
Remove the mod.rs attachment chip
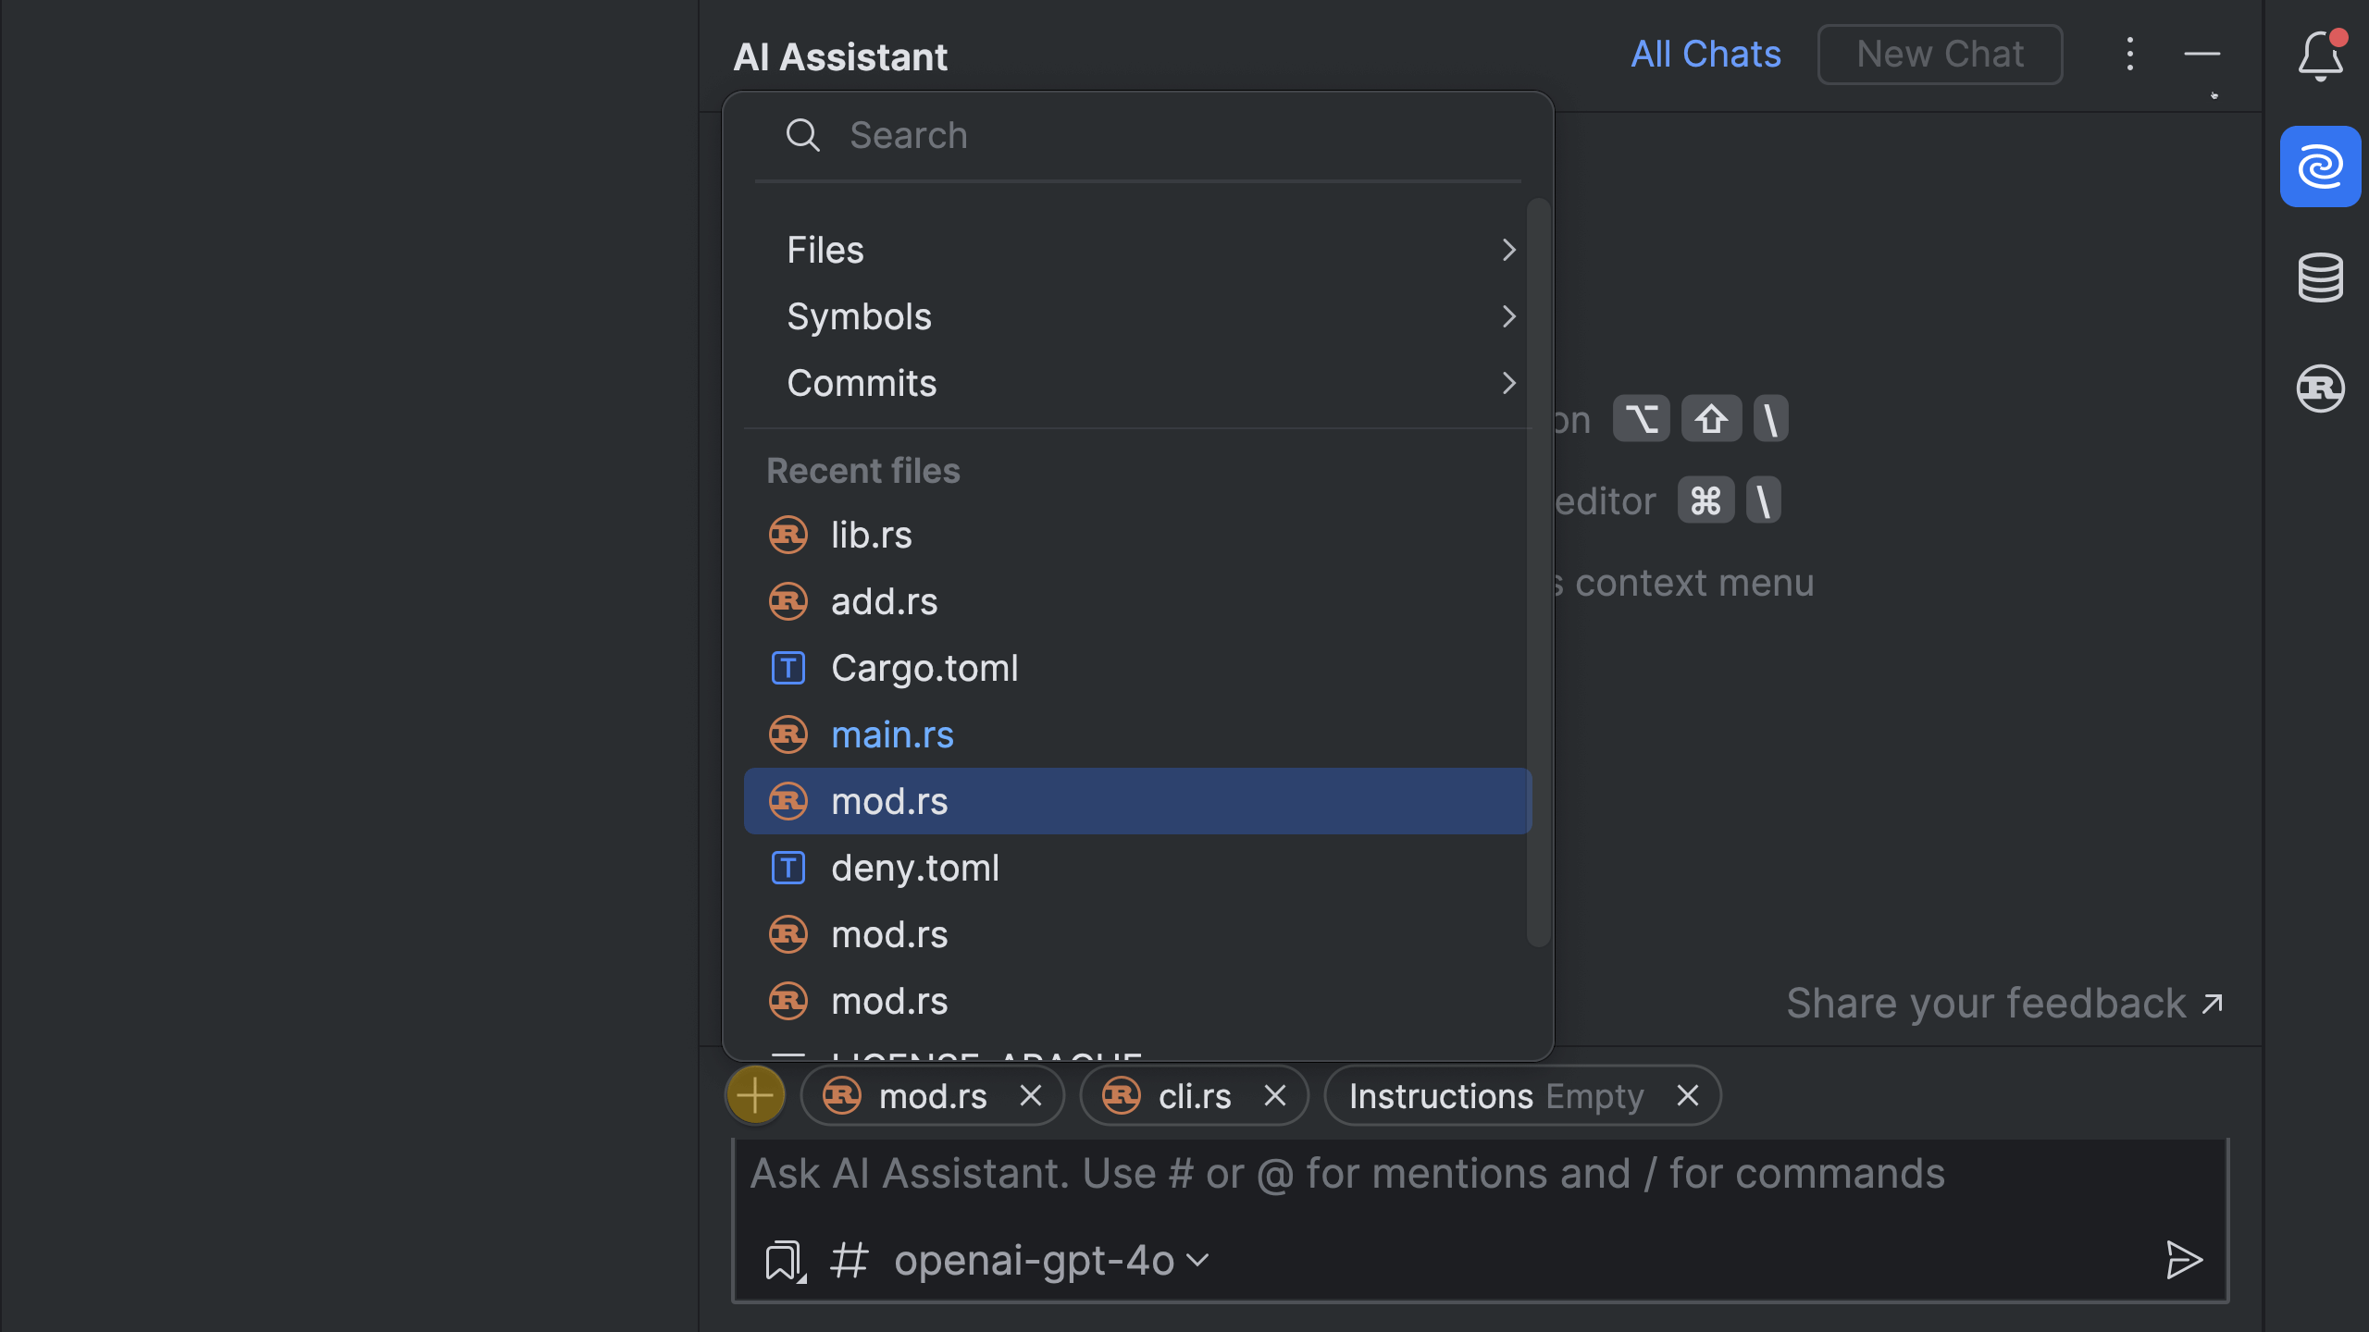(x=1030, y=1096)
